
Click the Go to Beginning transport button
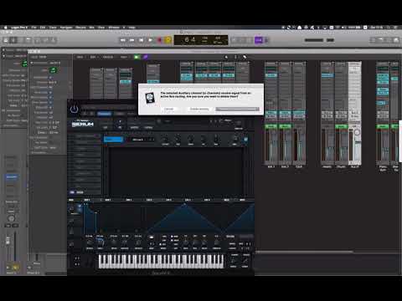(141, 40)
